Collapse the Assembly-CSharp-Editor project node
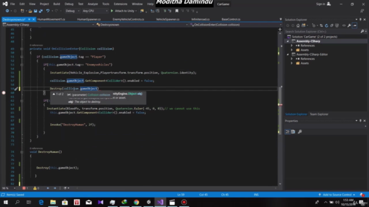This screenshot has height=207, width=369. pos(288,55)
